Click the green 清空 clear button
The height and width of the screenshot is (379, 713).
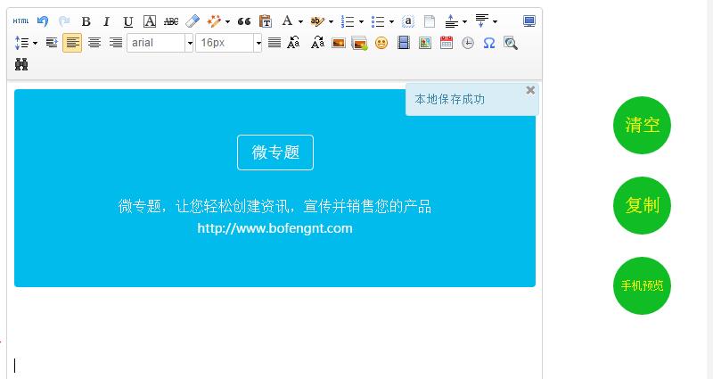[642, 125]
